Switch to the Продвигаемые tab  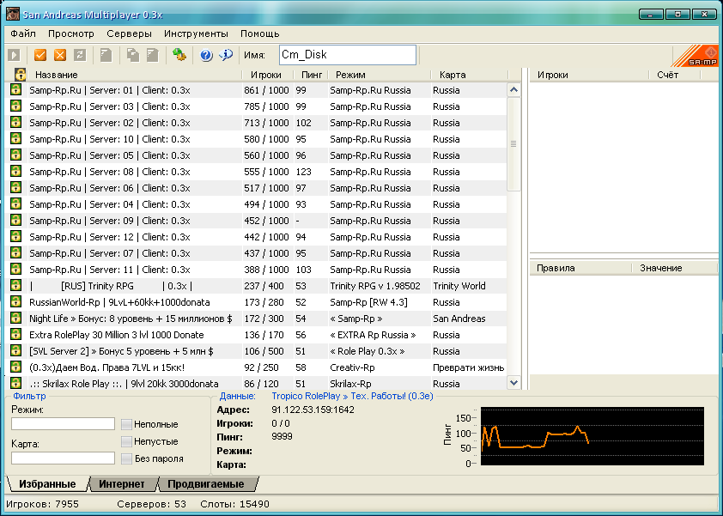click(x=205, y=484)
